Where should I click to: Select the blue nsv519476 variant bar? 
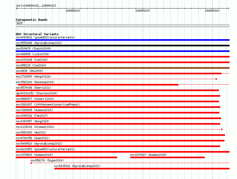[x=122, y=51]
